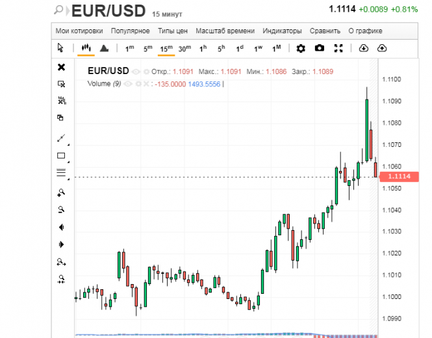Click the +0.0089 change value
This screenshot has height=338, width=432.
373,9
